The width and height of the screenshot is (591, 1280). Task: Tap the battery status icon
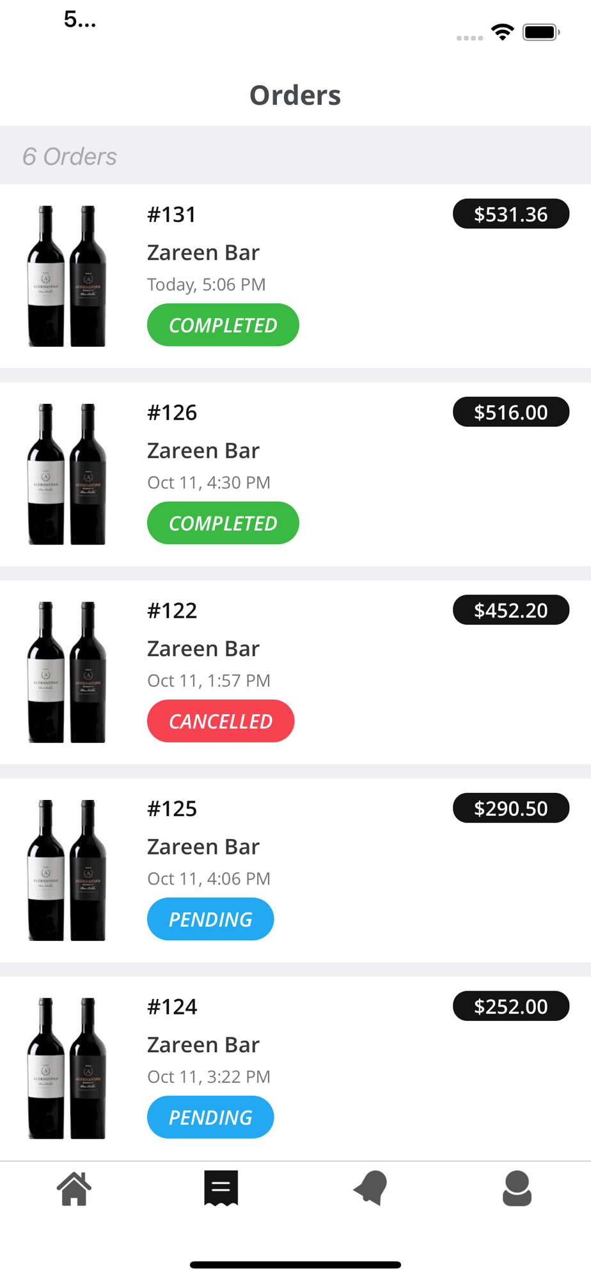pyautogui.click(x=541, y=32)
